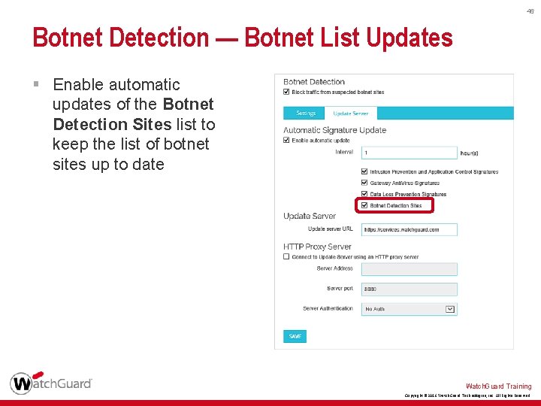Click the SAVE button
Viewport: 541px width, 406px height.
click(295, 336)
